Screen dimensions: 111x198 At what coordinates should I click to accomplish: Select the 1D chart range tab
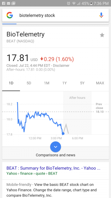(11, 83)
